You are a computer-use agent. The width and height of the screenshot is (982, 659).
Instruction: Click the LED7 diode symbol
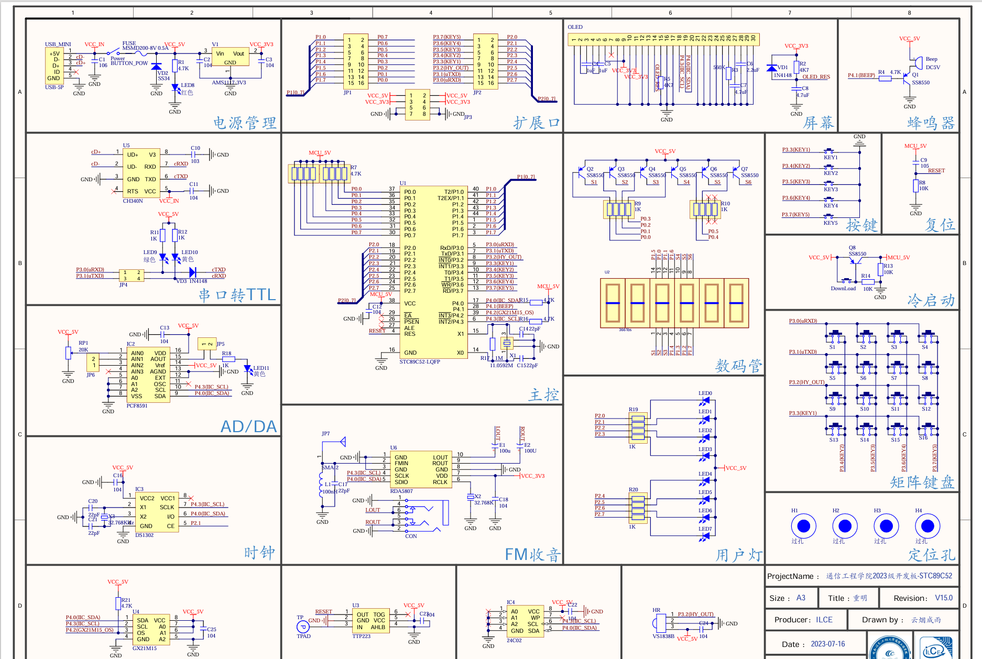(705, 536)
